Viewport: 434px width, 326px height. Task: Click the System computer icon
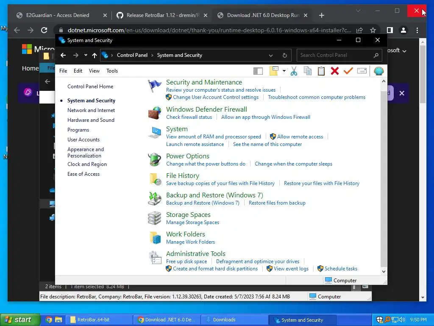point(154,133)
